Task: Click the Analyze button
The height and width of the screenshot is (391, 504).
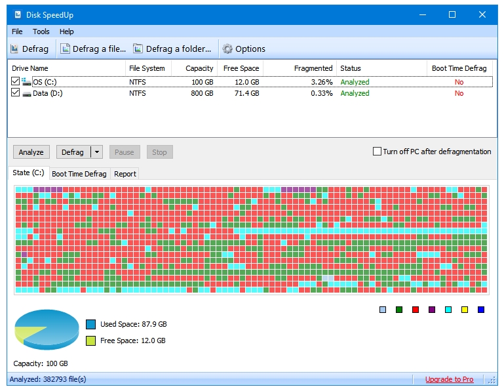Action: (x=31, y=152)
